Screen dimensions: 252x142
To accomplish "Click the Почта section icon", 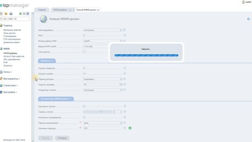I will tap(1, 72).
